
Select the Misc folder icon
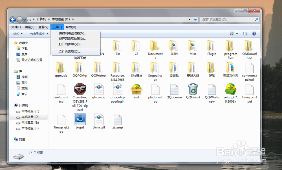193,46
